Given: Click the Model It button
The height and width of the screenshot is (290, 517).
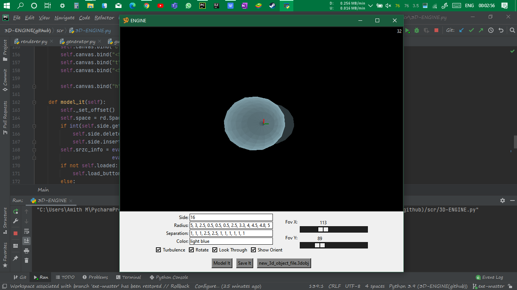Looking at the screenshot, I should point(222,263).
